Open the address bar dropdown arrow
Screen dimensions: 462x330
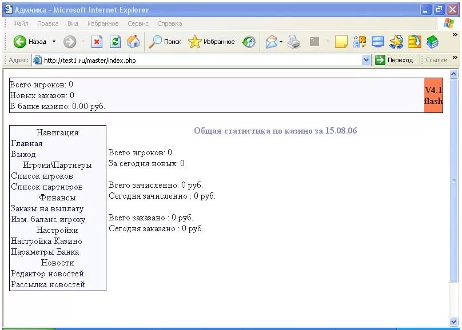pyautogui.click(x=366, y=60)
